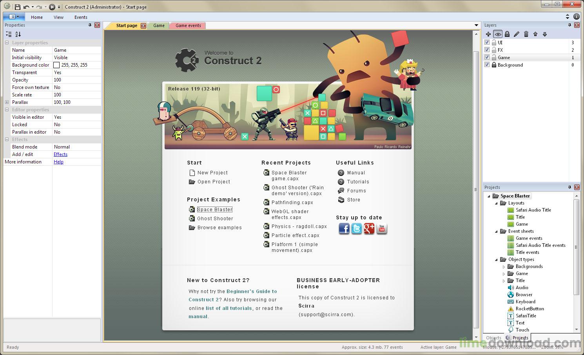The width and height of the screenshot is (584, 355).
Task: Expand the Backgrounds object types folder
Action: point(504,266)
